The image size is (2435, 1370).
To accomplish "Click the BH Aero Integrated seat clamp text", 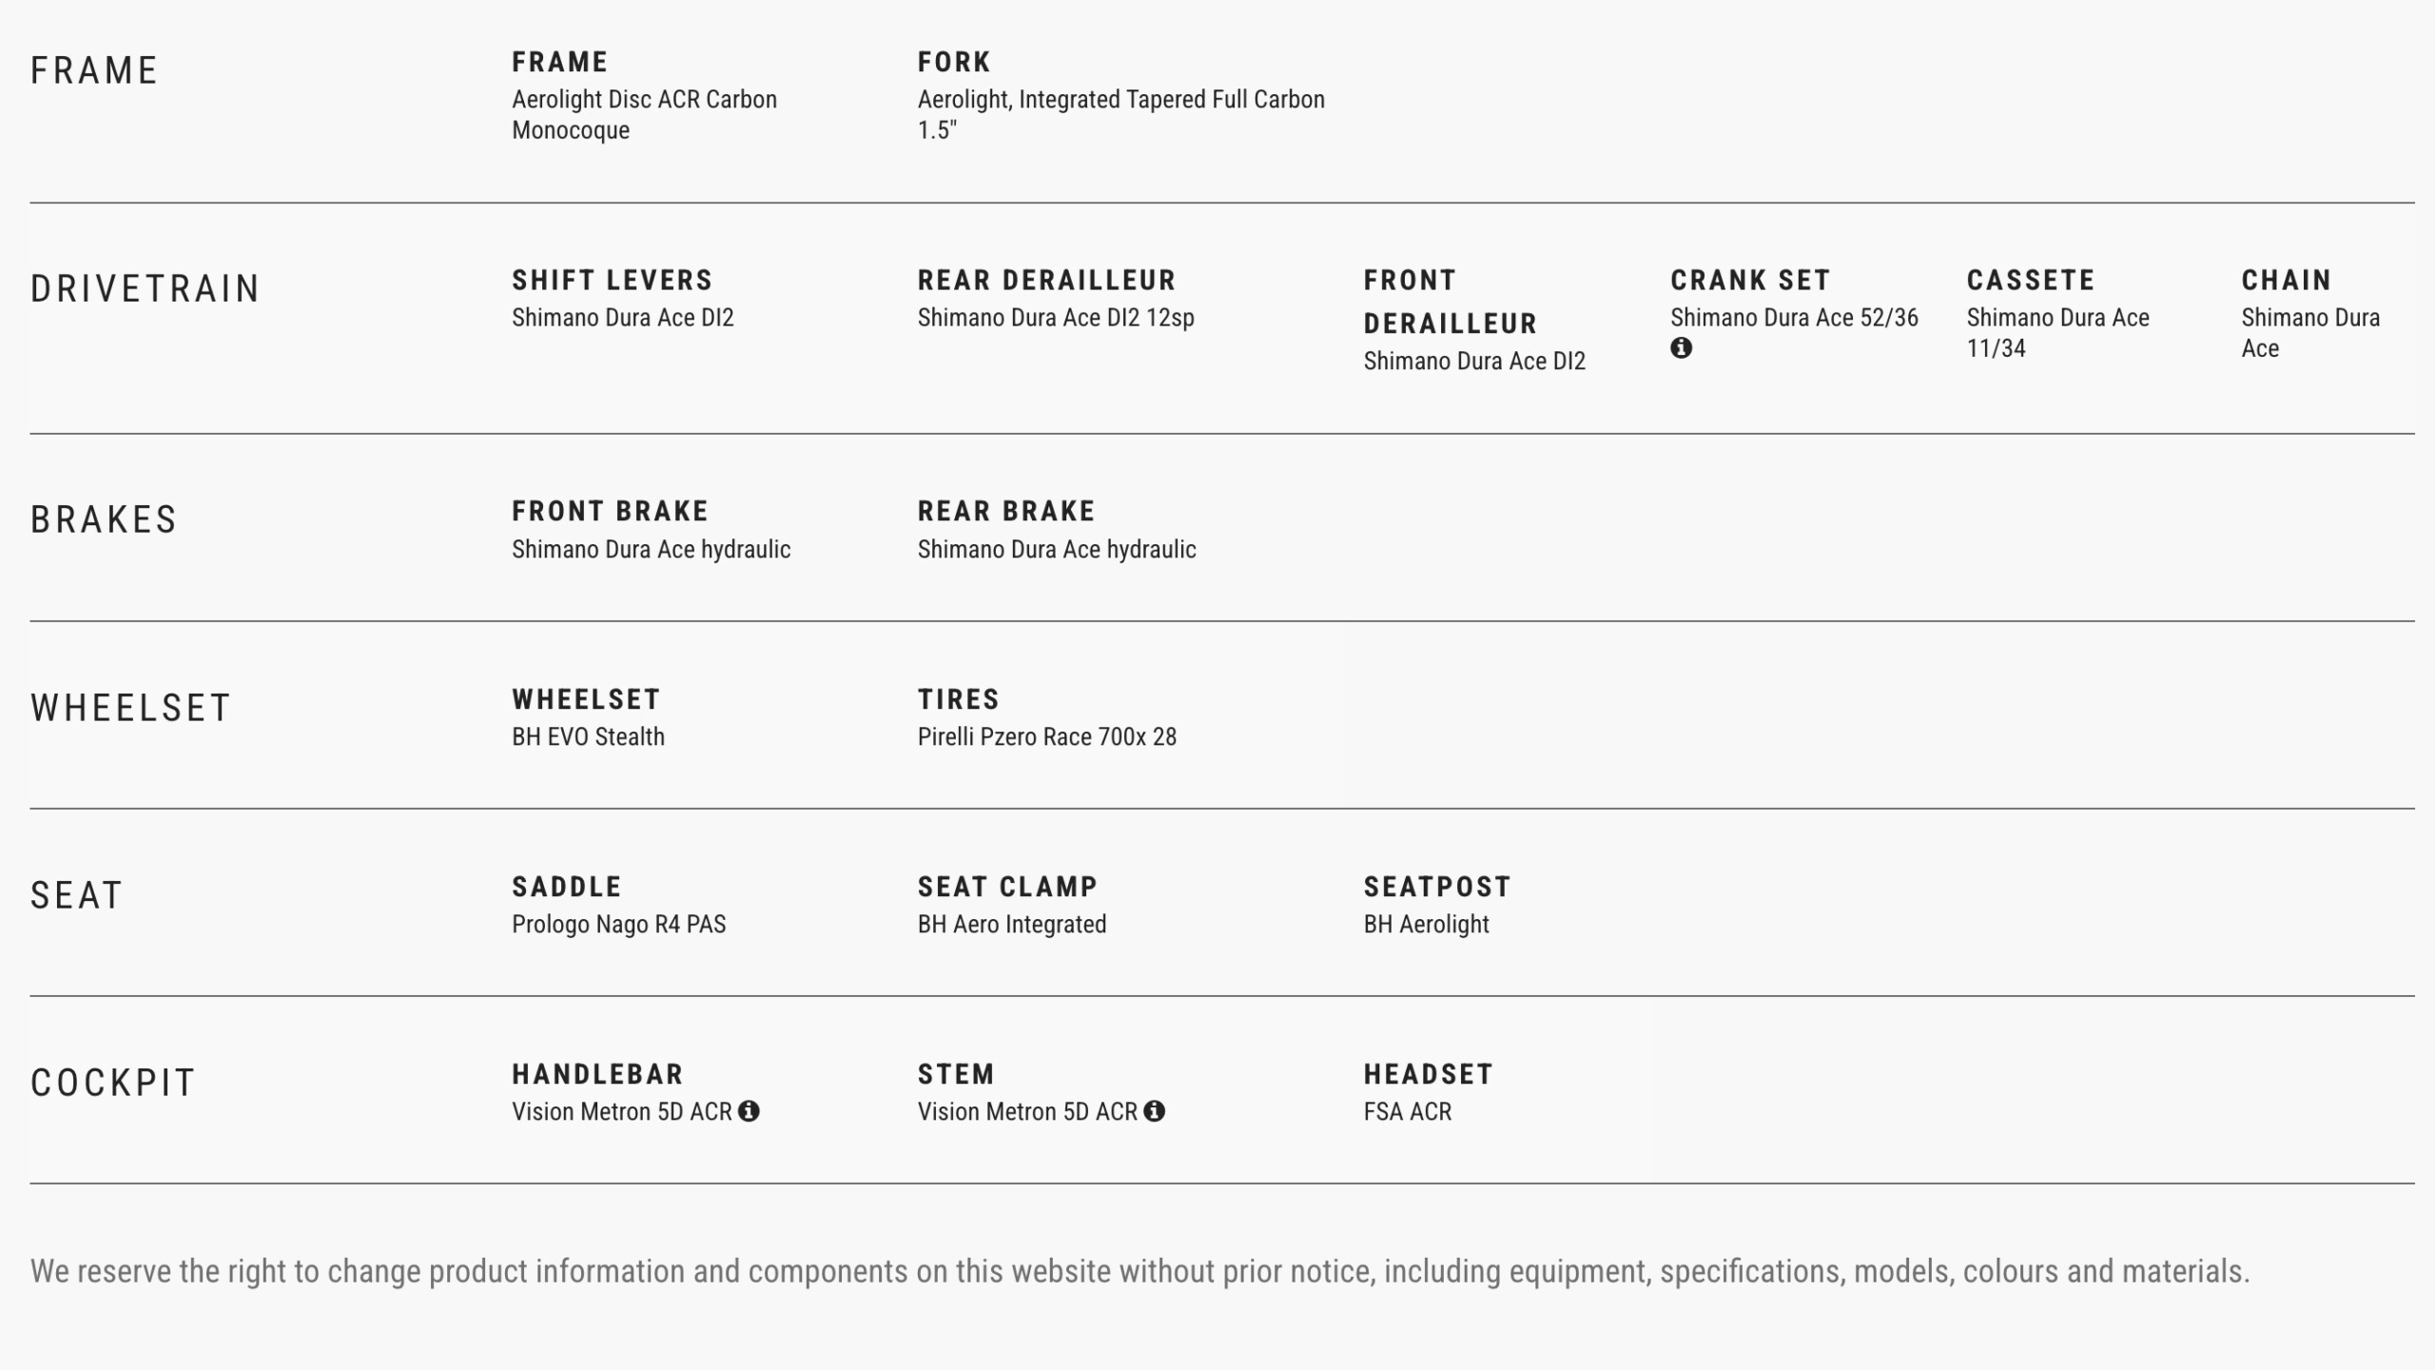I will pyautogui.click(x=1011, y=925).
